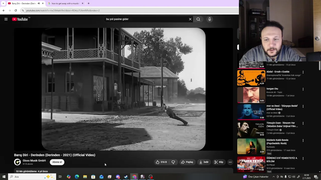Image resolution: width=321 pixels, height=180 pixels.
Task: Play mor ve ötesi Dünyaya Bedel thumbnail
Action: click(x=251, y=112)
